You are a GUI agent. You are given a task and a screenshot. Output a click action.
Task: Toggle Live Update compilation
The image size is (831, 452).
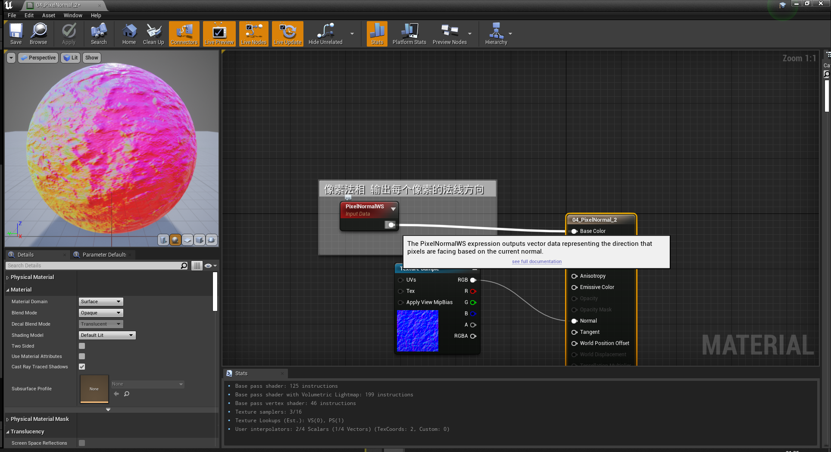coord(287,34)
